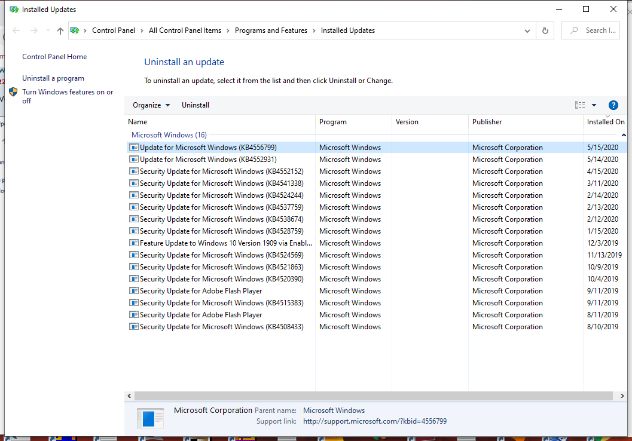The width and height of the screenshot is (632, 441).
Task: Expand the address bar history dropdown
Action: tap(527, 31)
